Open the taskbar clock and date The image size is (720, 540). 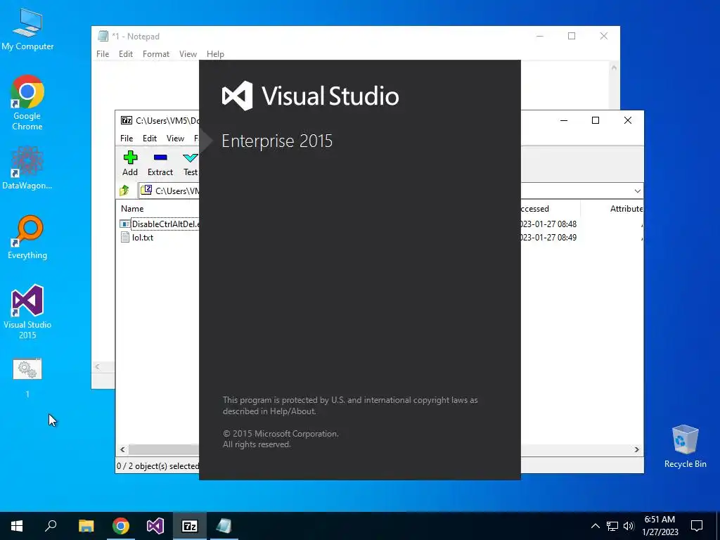660,526
